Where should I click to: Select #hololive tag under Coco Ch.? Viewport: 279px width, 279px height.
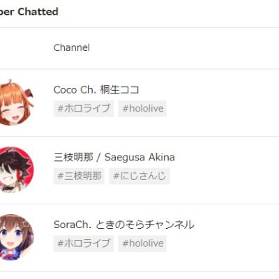(142, 109)
